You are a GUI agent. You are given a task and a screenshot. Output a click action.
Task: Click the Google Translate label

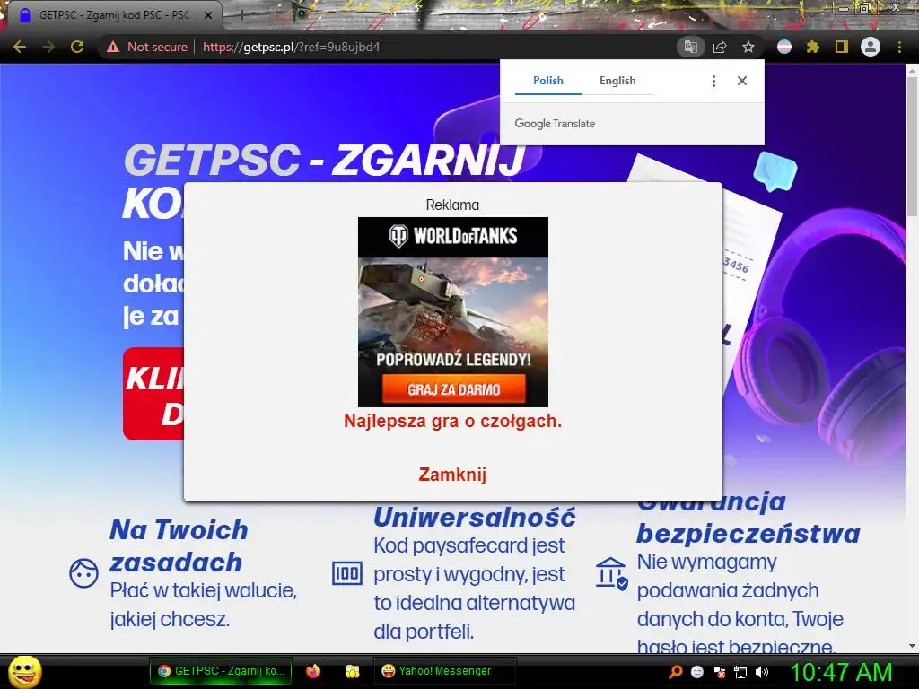555,124
